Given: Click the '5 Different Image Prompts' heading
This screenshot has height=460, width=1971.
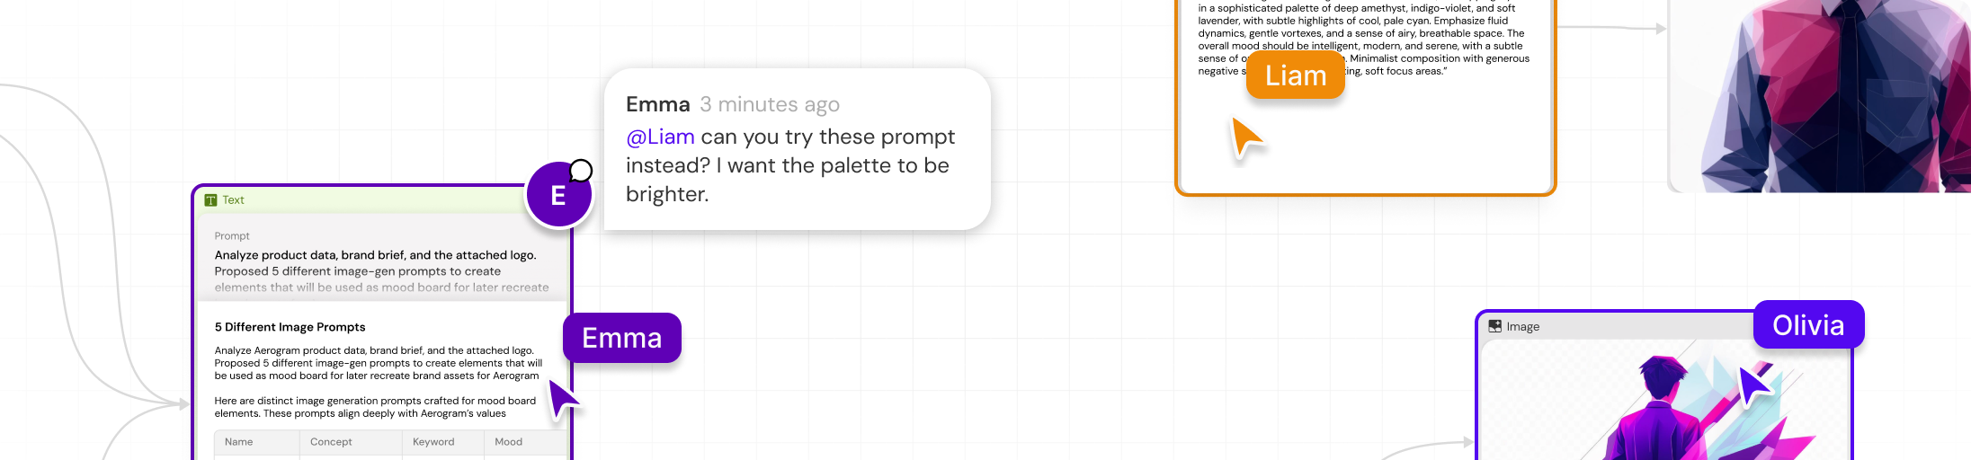Looking at the screenshot, I should coord(290,327).
